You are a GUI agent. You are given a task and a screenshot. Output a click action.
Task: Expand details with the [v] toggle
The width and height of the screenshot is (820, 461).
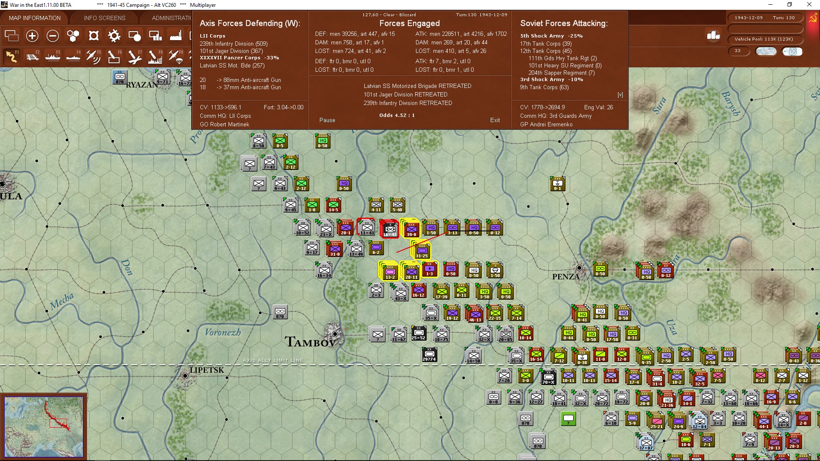[620, 95]
